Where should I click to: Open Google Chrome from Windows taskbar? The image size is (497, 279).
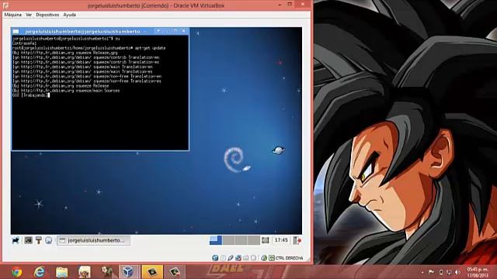[x=17, y=272]
